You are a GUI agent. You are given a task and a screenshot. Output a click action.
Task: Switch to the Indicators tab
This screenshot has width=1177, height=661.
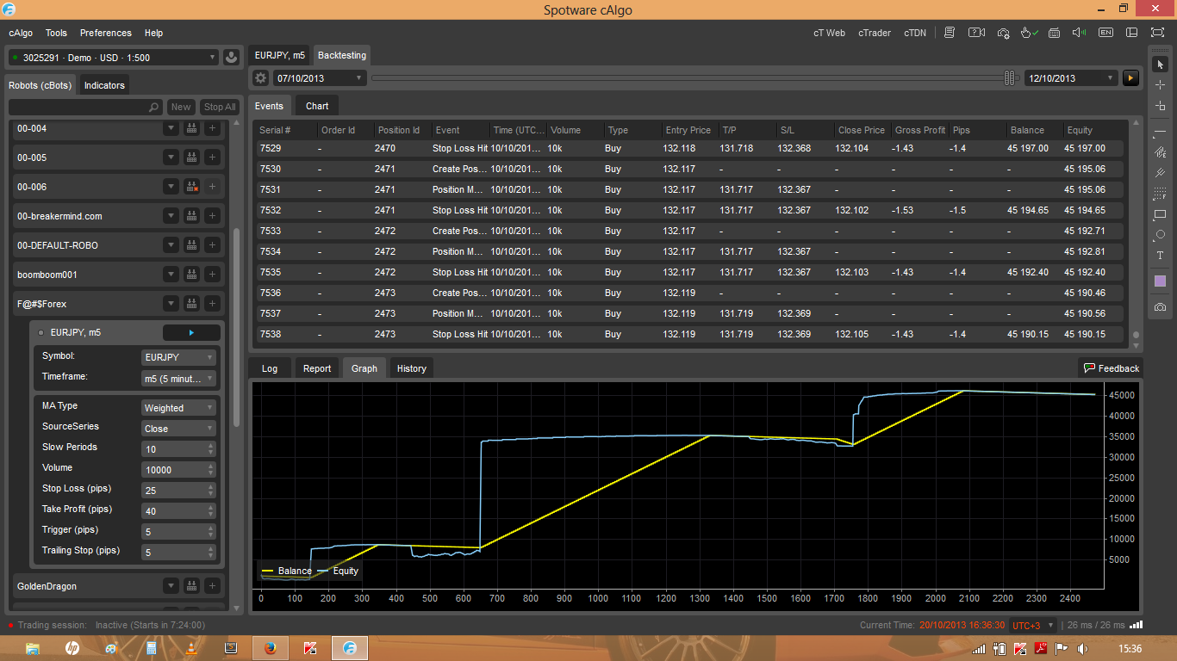pyautogui.click(x=104, y=85)
